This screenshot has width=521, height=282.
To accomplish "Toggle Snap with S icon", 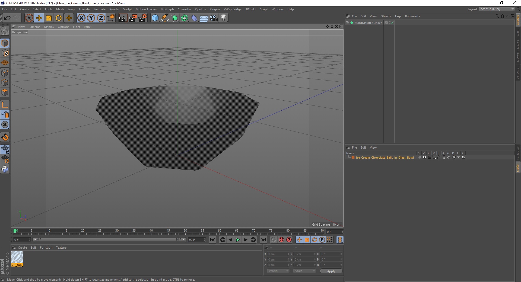I will (x=5, y=124).
